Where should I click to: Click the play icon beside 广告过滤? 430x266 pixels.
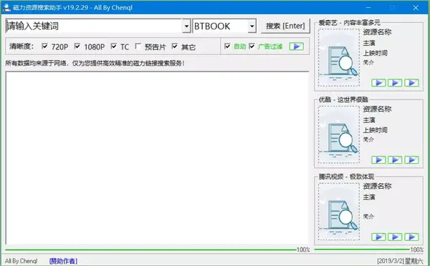(x=297, y=46)
